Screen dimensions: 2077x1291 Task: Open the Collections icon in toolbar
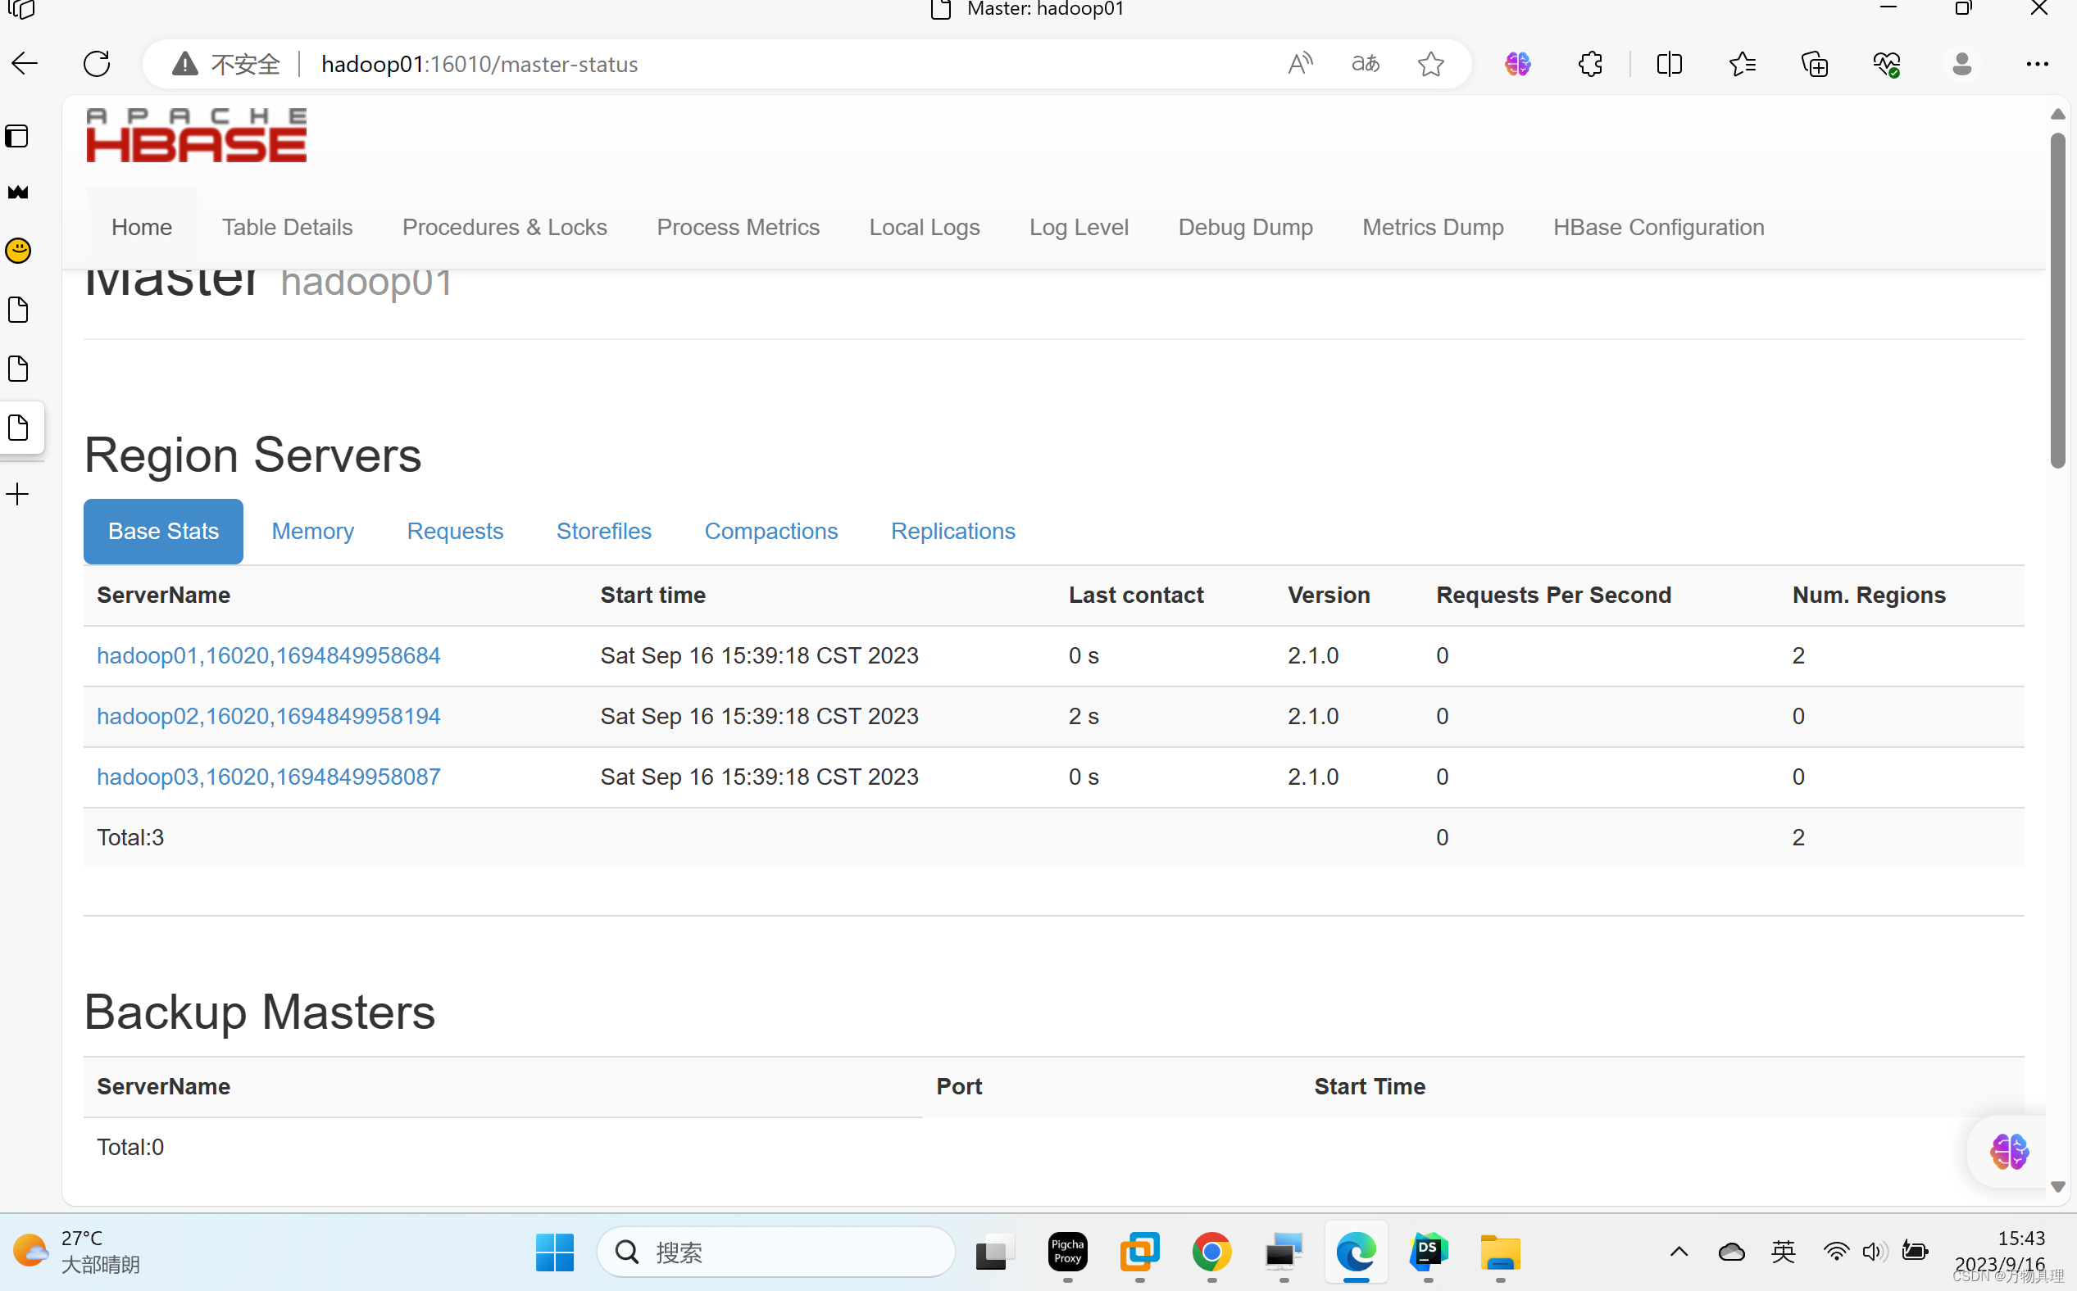click(1814, 63)
